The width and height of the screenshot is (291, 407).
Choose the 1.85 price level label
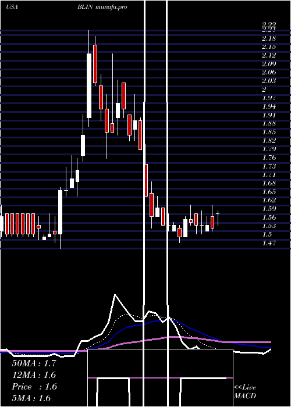point(269,132)
